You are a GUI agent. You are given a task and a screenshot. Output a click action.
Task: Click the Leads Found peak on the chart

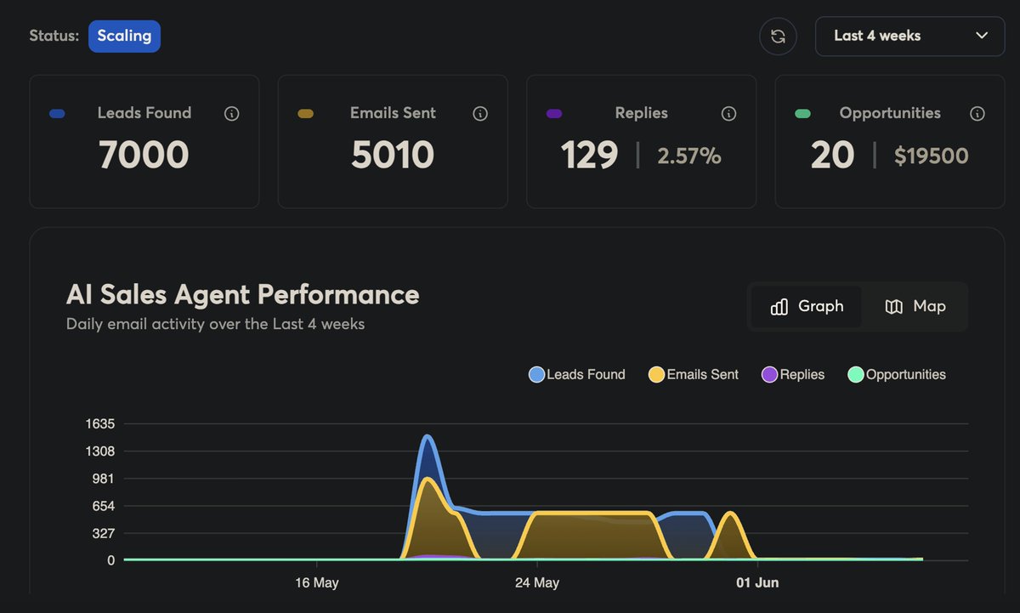(428, 437)
